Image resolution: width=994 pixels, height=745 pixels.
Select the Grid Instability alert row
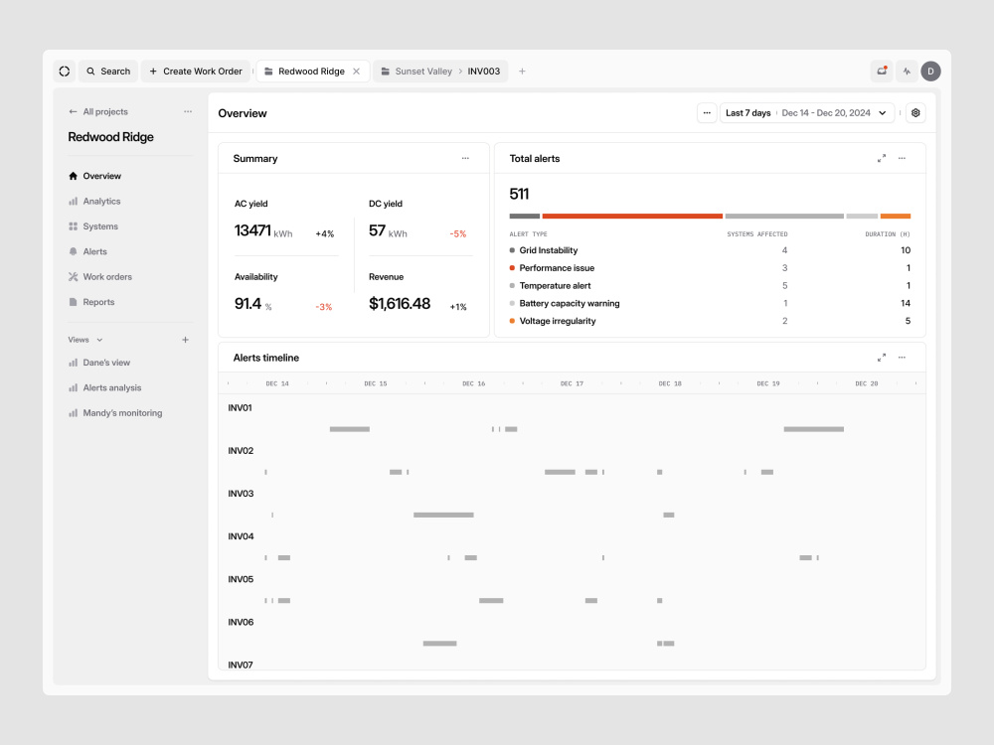click(710, 250)
